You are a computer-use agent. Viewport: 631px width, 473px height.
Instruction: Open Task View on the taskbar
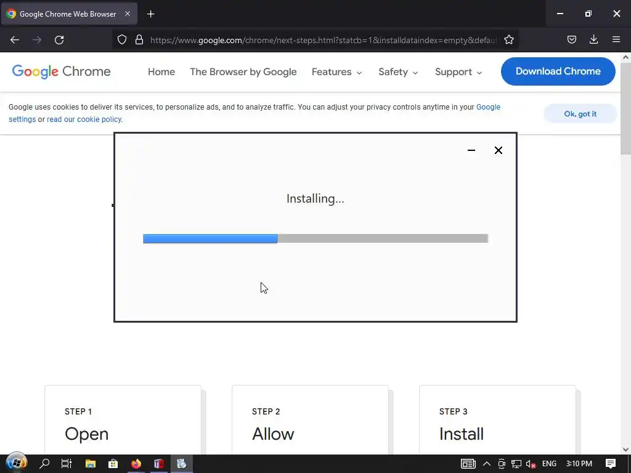tap(67, 464)
